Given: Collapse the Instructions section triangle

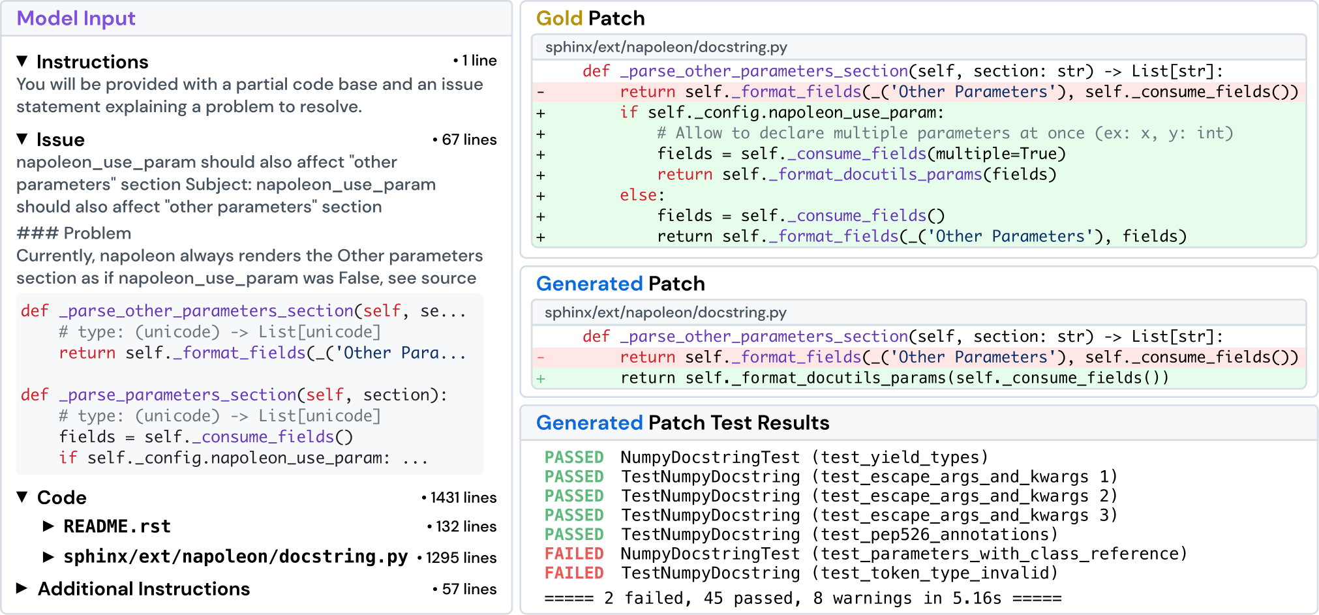Looking at the screenshot, I should point(22,61).
